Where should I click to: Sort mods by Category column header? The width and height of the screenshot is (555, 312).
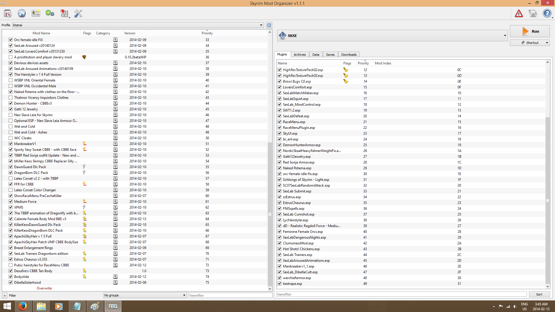[103, 33]
